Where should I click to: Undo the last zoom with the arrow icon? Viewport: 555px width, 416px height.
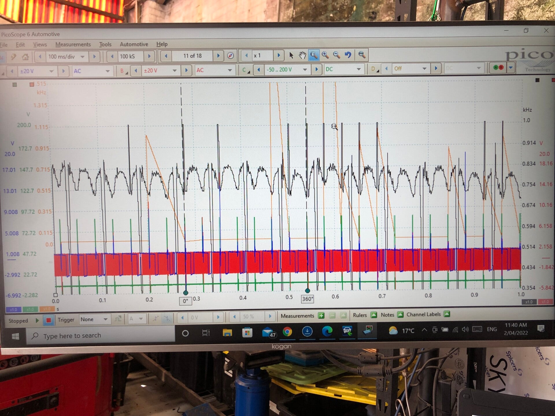[348, 55]
